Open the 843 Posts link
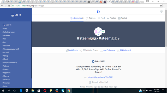The image size is (167, 93). (72, 50)
